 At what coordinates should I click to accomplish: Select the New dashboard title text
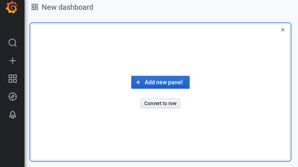(x=67, y=7)
